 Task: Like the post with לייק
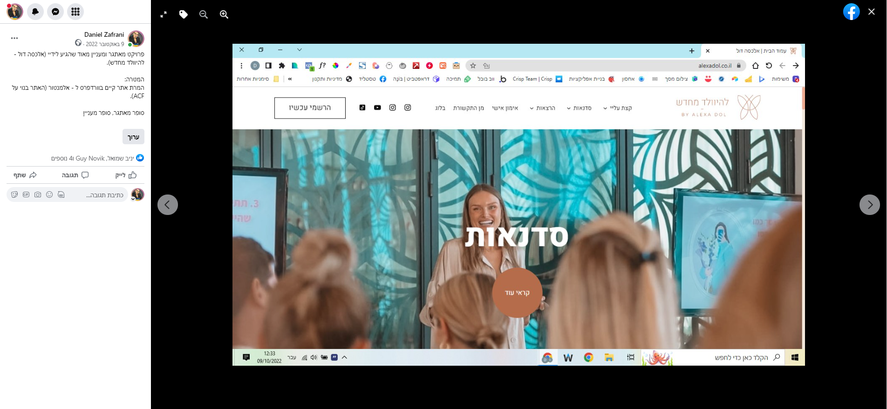(x=126, y=175)
